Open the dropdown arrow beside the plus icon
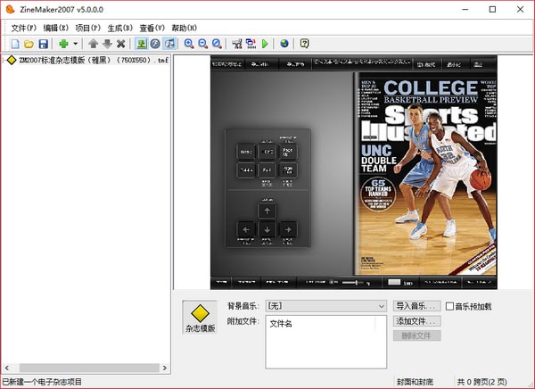Viewport: 535px width, 389px height. point(76,44)
